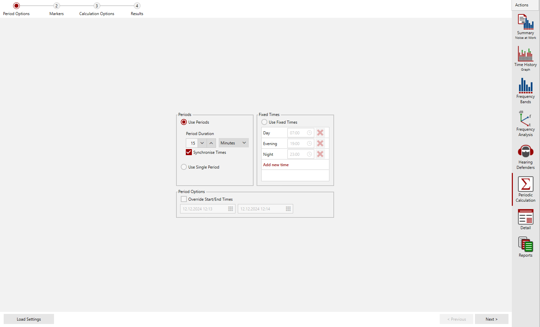
Task: Increase the period duration value
Action: point(211,143)
